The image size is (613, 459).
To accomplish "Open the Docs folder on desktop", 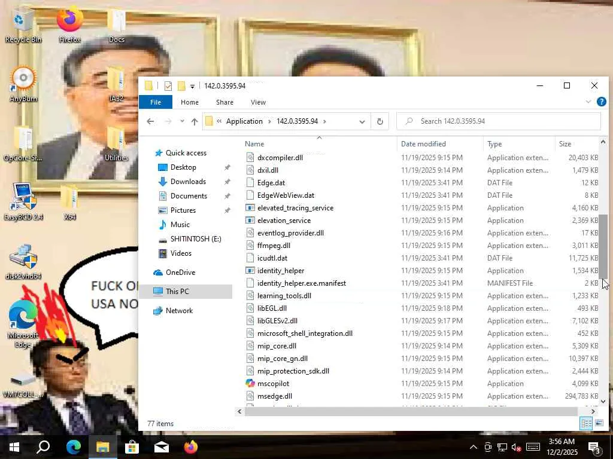I will coord(117,26).
